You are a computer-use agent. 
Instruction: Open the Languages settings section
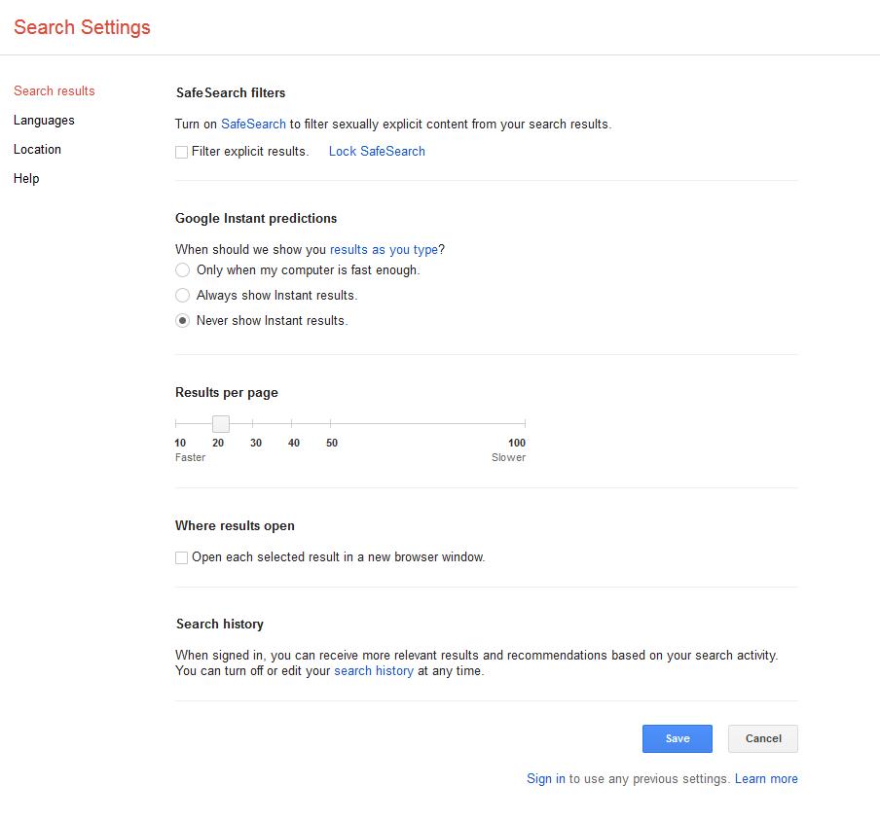(x=44, y=120)
